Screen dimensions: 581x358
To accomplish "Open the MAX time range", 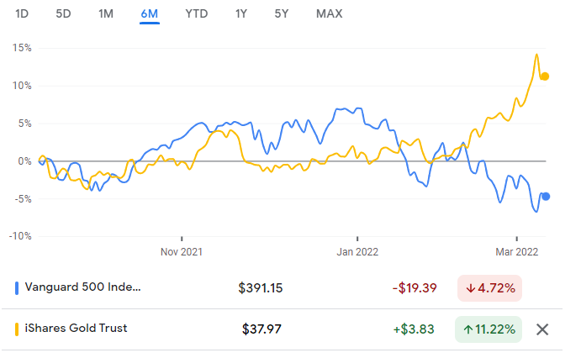I will coord(329,13).
